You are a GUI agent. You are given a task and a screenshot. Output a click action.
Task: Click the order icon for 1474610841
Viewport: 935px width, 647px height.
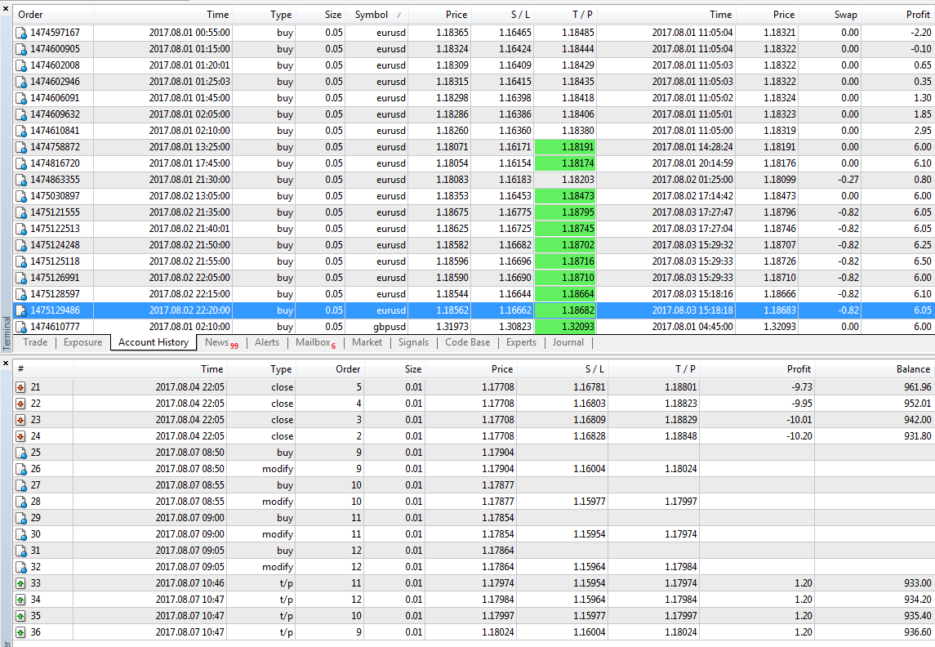coord(21,131)
